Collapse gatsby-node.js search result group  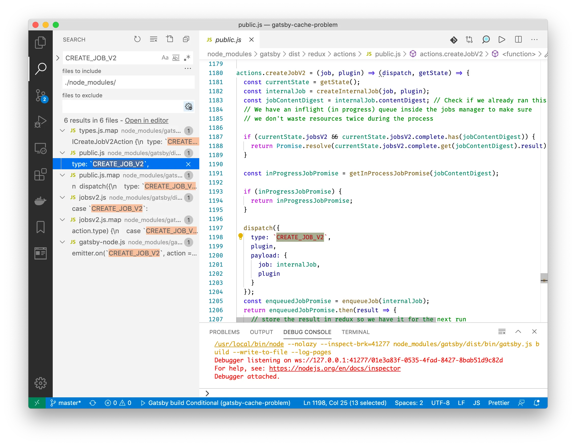click(x=63, y=242)
